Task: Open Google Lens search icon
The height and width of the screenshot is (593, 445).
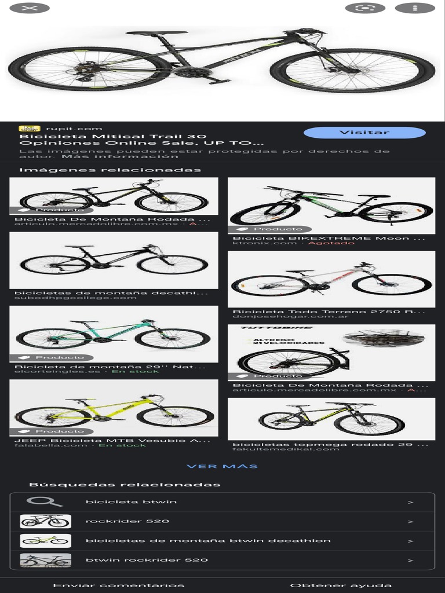Action: coord(365,8)
